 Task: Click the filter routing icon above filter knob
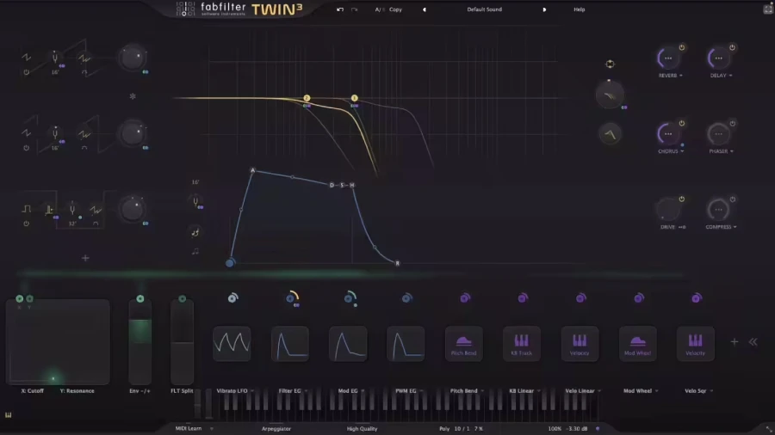click(x=610, y=64)
